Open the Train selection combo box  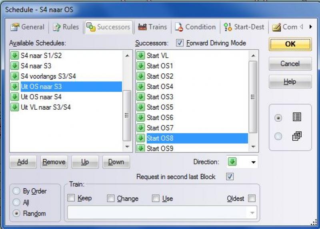coord(162,213)
